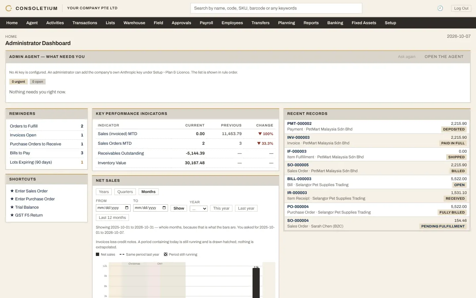Open the Payroll menu

(x=206, y=23)
